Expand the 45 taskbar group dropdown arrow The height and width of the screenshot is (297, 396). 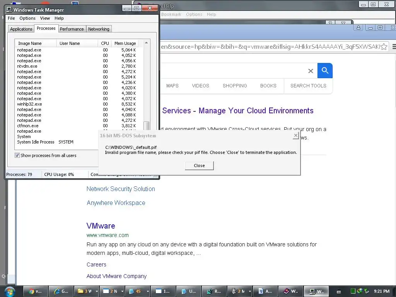148,291
